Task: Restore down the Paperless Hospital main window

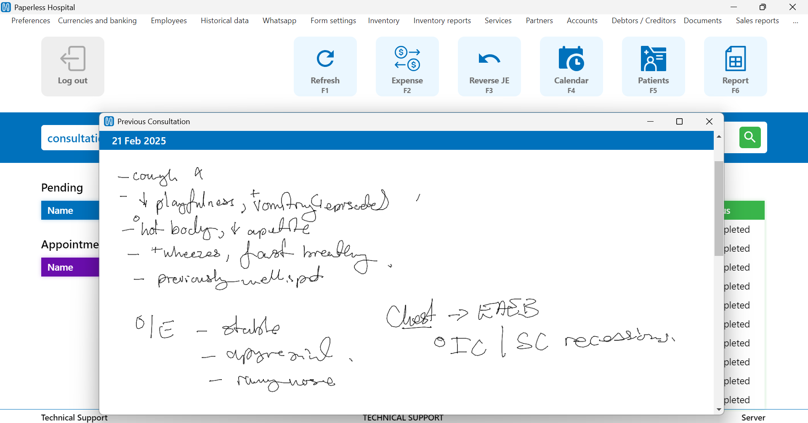Action: coord(763,7)
